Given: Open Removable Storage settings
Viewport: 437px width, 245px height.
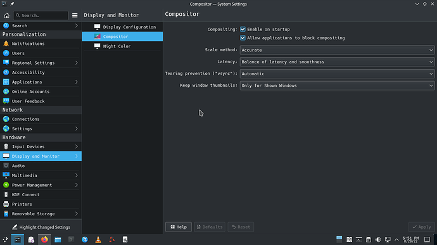Looking at the screenshot, I should coord(41,214).
